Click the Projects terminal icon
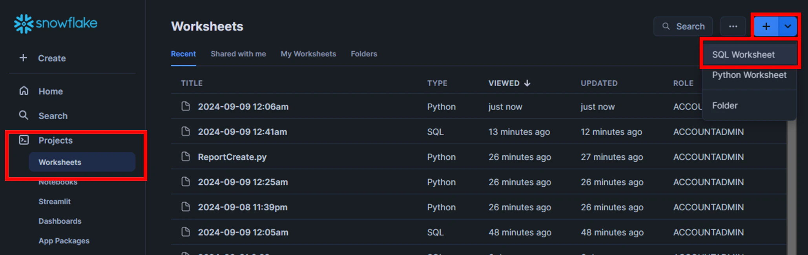Screen dimensions: 808x255 coord(24,140)
